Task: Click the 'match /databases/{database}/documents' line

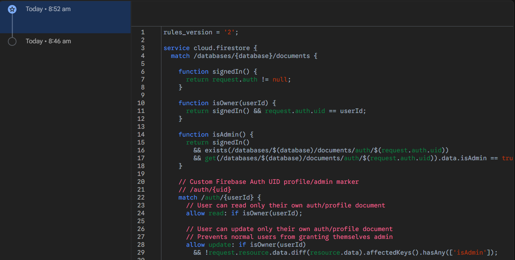Action: pyautogui.click(x=244, y=56)
